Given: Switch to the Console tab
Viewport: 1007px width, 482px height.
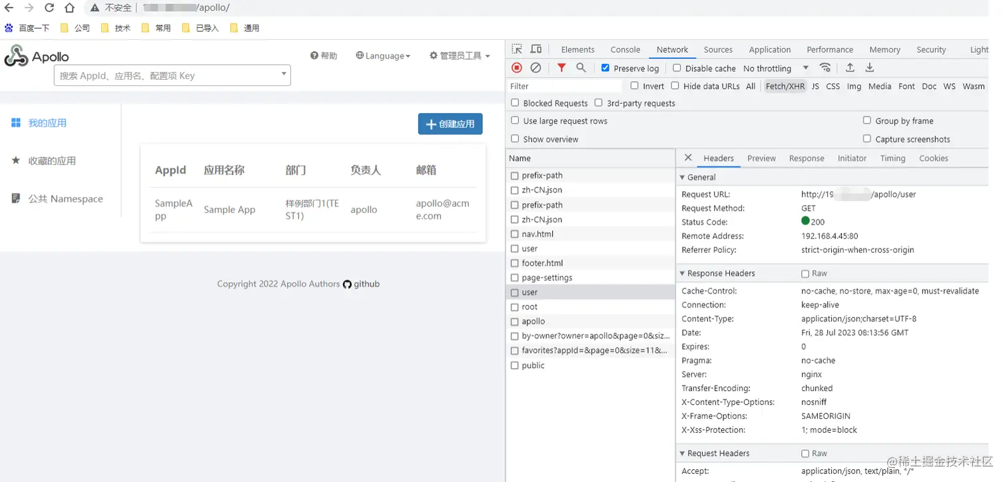Looking at the screenshot, I should 624,49.
